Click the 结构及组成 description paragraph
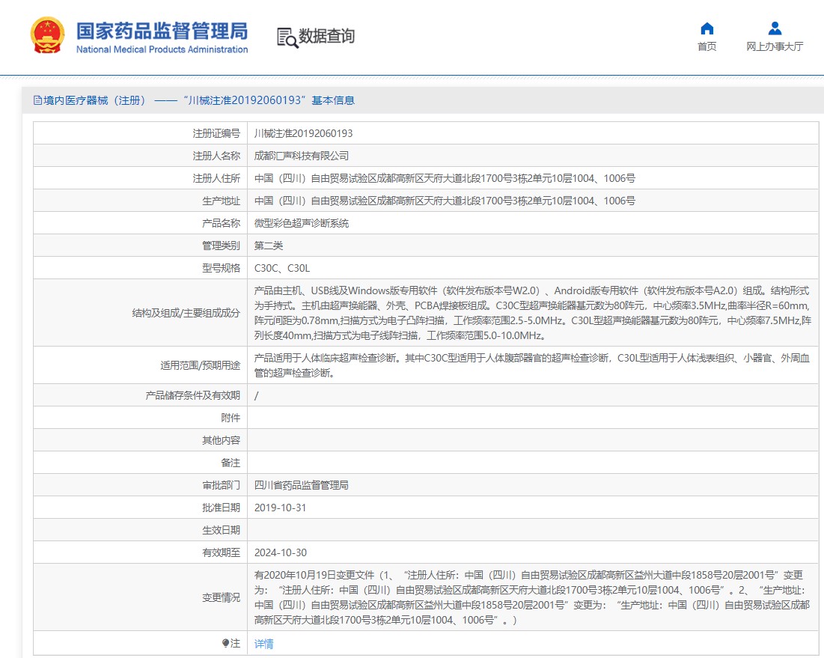 point(532,313)
